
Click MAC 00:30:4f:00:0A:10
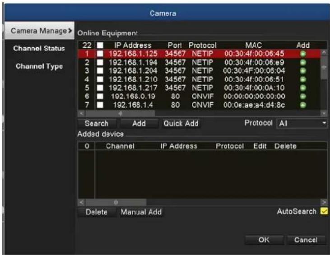(x=254, y=88)
